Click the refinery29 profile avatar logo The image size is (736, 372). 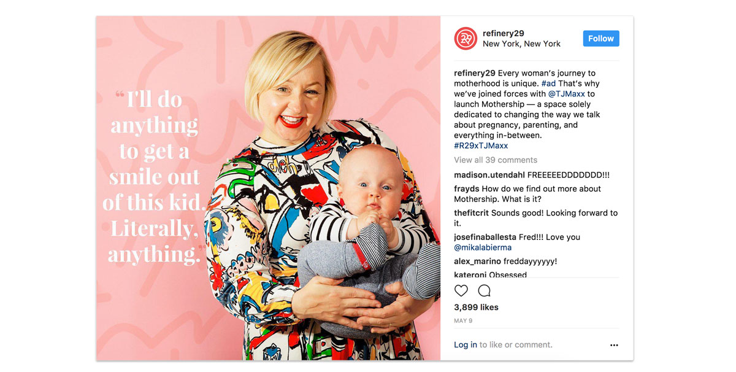(x=466, y=39)
